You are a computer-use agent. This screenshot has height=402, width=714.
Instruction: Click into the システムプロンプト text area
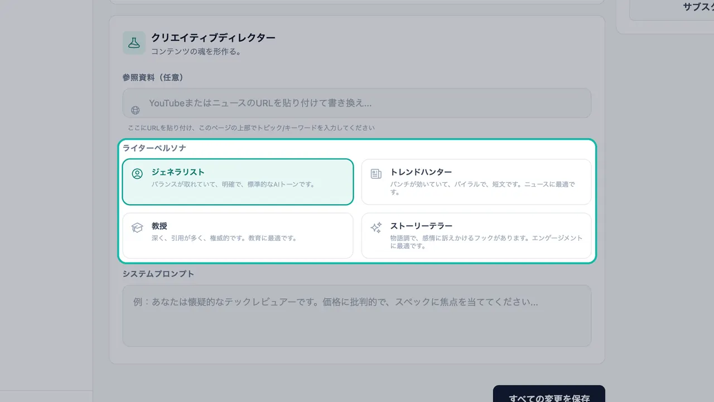357,316
